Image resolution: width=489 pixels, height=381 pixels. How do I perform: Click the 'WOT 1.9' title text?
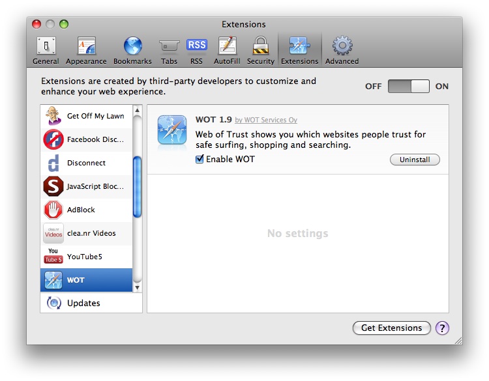pos(214,120)
